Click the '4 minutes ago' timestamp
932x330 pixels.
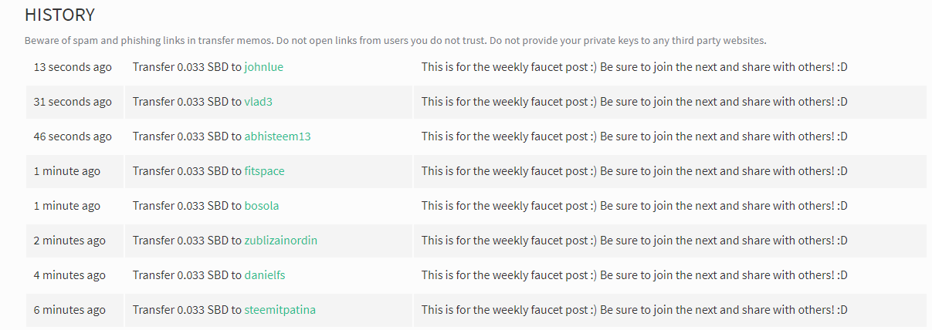(69, 275)
